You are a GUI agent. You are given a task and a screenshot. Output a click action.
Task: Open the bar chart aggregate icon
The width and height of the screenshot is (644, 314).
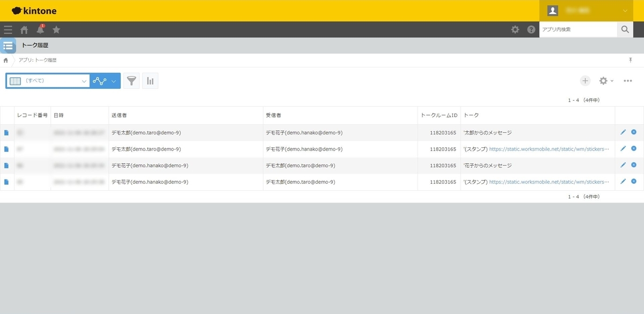coord(150,81)
